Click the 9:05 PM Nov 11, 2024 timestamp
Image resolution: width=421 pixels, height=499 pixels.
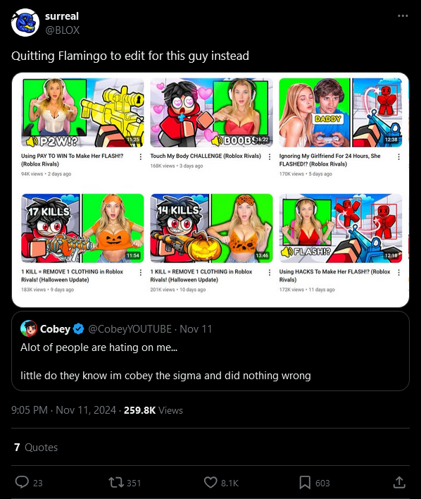click(x=63, y=410)
